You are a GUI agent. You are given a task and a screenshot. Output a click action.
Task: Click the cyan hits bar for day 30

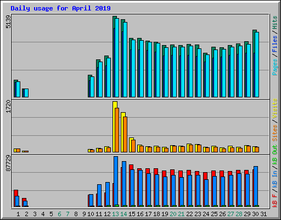point(257,65)
